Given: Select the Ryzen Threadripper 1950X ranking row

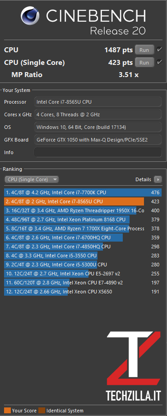Looking at the screenshot, I should click(83, 210).
